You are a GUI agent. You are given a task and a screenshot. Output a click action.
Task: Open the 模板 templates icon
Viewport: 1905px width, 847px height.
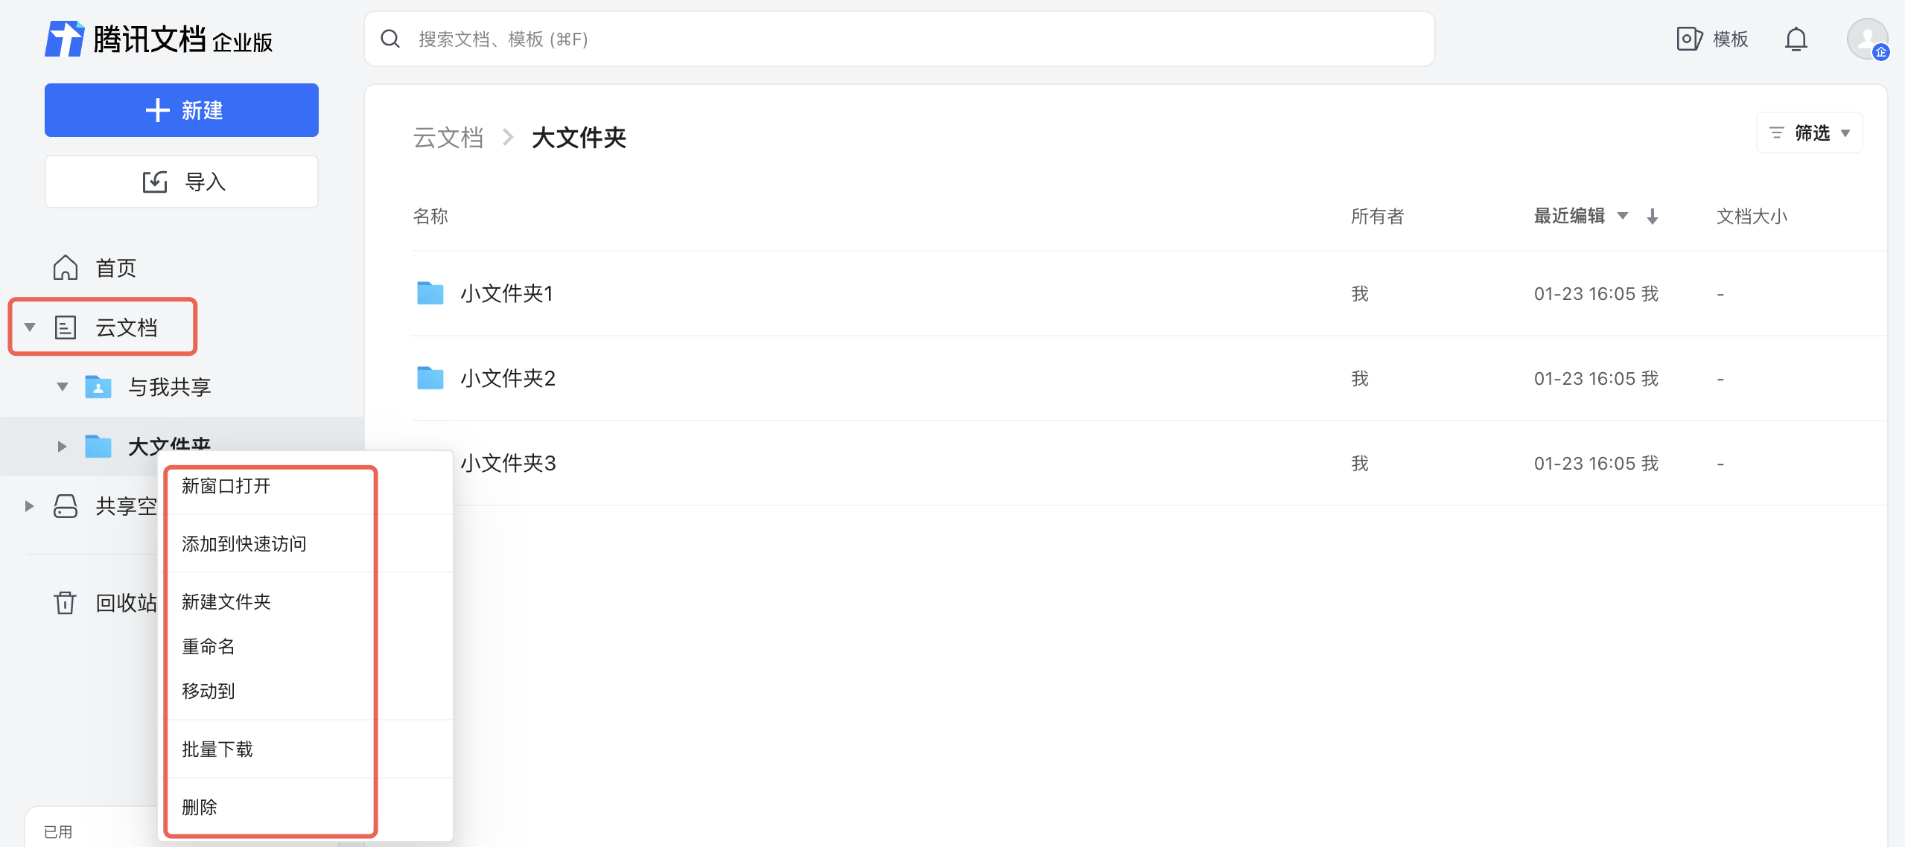pyautogui.click(x=1689, y=39)
